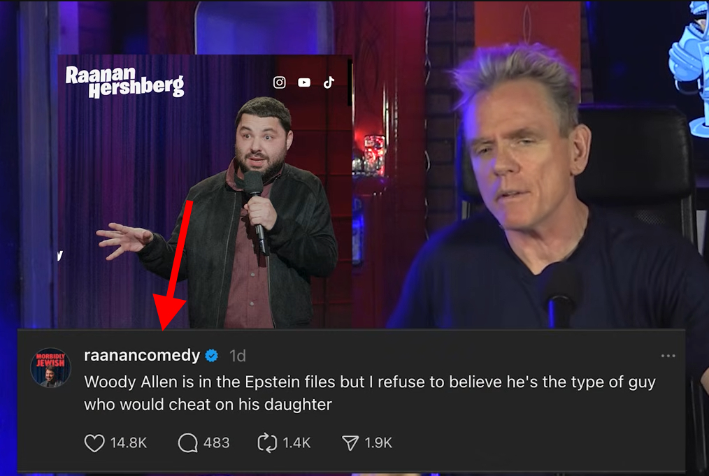Click the blue verified badge

coord(212,356)
